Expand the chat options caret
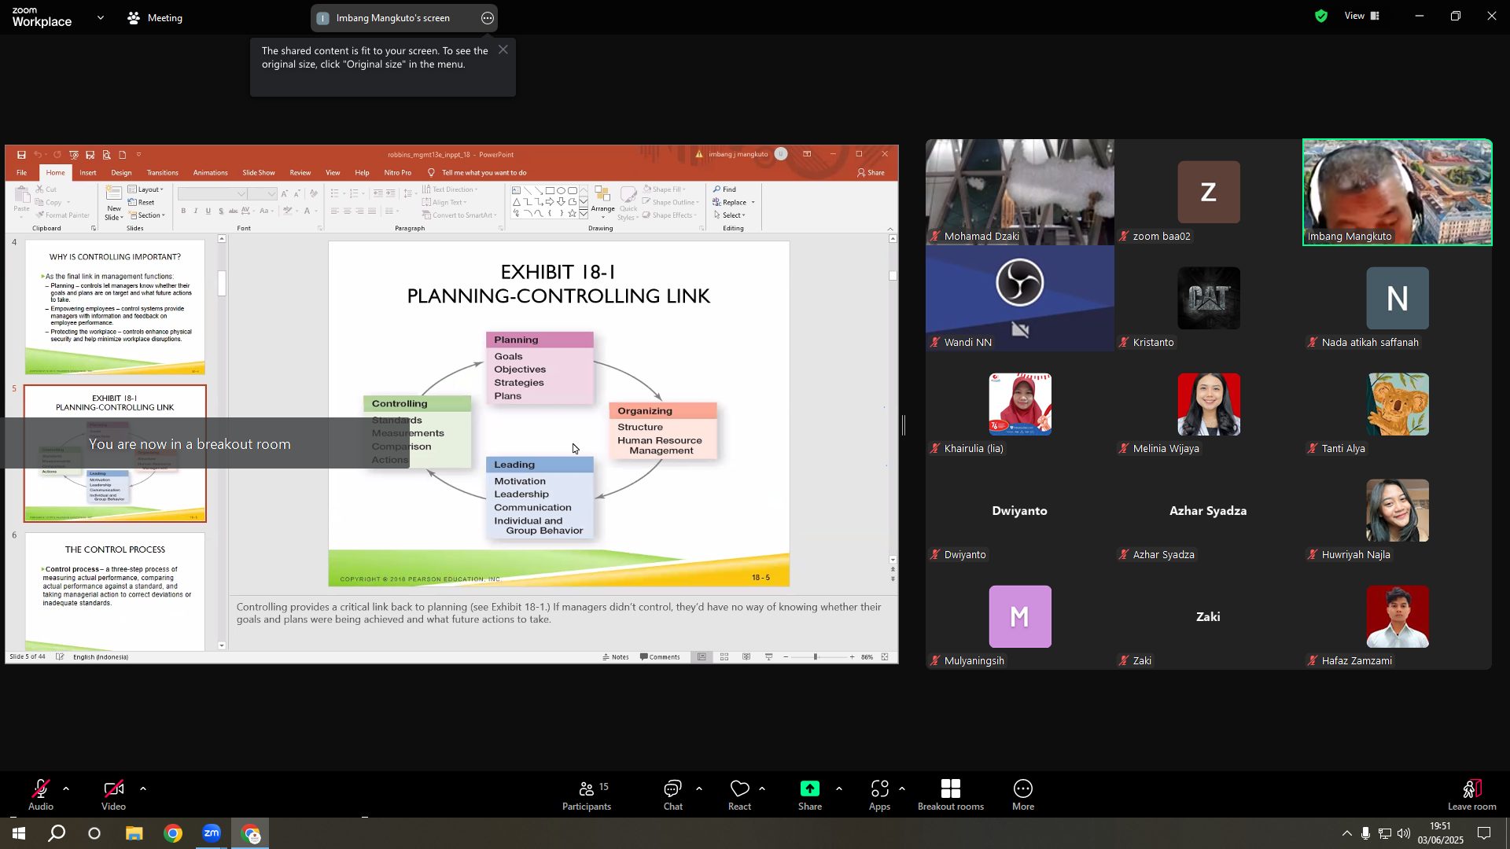1510x849 pixels. pyautogui.click(x=699, y=788)
